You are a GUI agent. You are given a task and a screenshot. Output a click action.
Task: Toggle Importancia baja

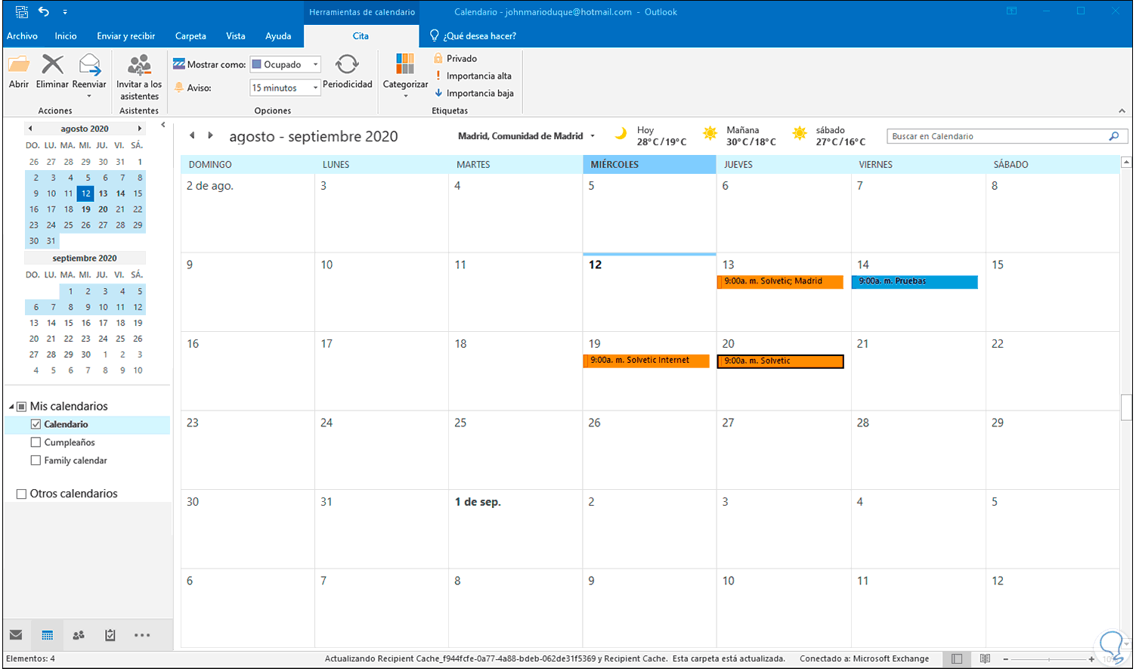[474, 93]
